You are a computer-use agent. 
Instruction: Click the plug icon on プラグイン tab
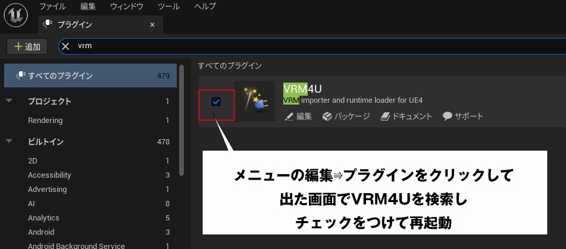tap(48, 24)
